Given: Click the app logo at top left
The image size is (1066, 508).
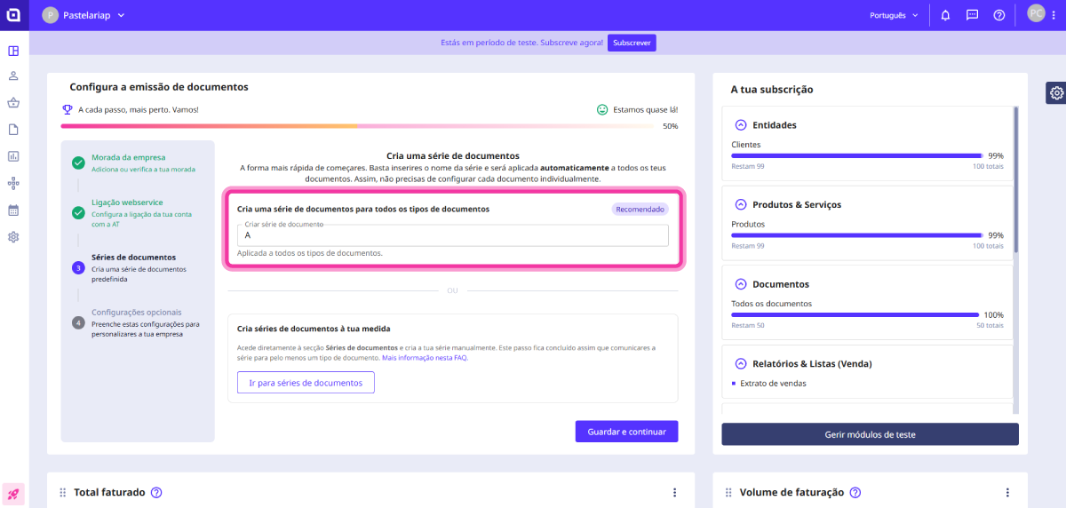Looking at the screenshot, I should click(x=13, y=15).
